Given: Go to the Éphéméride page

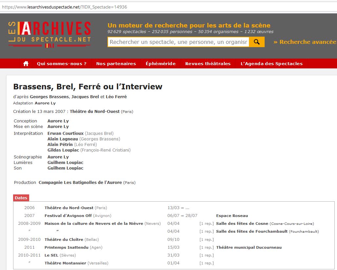Looking at the screenshot, I should click(160, 63).
